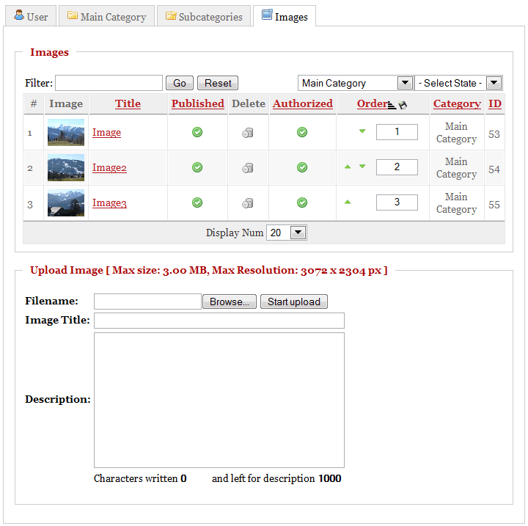Toggle published state of Image

point(197,132)
